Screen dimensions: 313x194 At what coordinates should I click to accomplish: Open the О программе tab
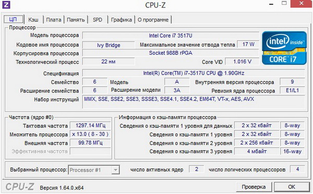coord(153,20)
